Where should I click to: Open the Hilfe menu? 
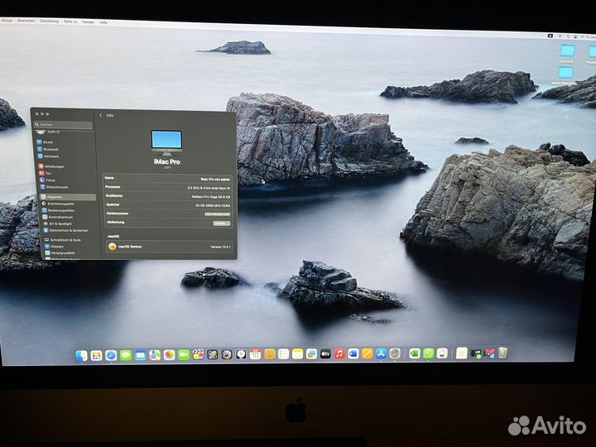103,22
